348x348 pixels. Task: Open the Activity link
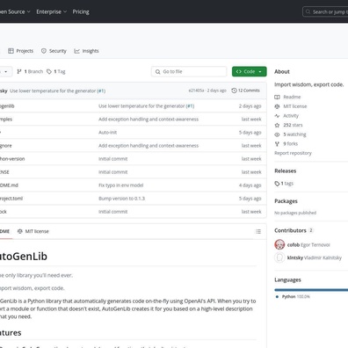point(291,116)
